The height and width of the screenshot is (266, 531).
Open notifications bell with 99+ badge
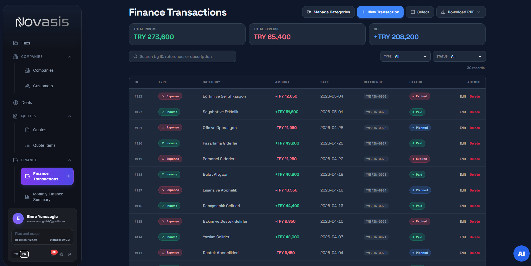tap(53, 253)
